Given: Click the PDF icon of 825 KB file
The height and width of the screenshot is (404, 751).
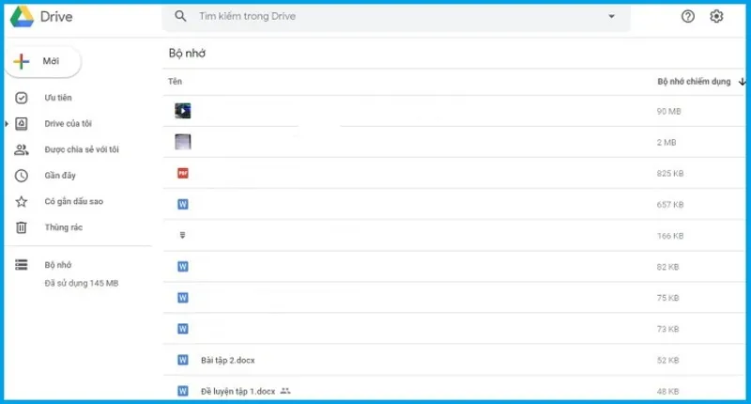Looking at the screenshot, I should [x=183, y=173].
